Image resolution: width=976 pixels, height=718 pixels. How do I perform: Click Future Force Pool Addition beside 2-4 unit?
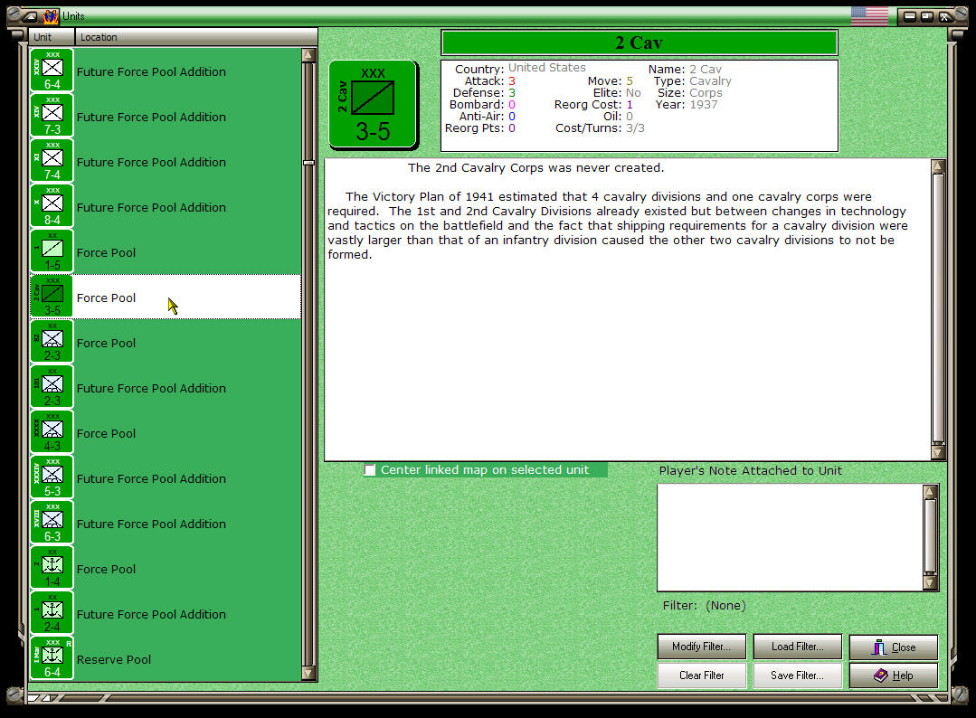coord(151,614)
